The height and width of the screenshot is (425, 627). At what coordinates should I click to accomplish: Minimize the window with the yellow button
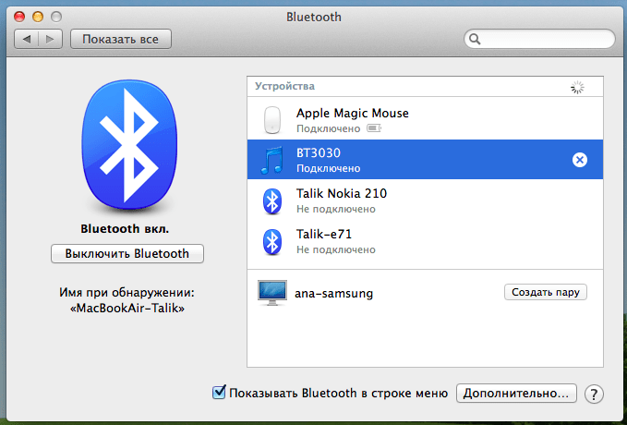[38, 17]
